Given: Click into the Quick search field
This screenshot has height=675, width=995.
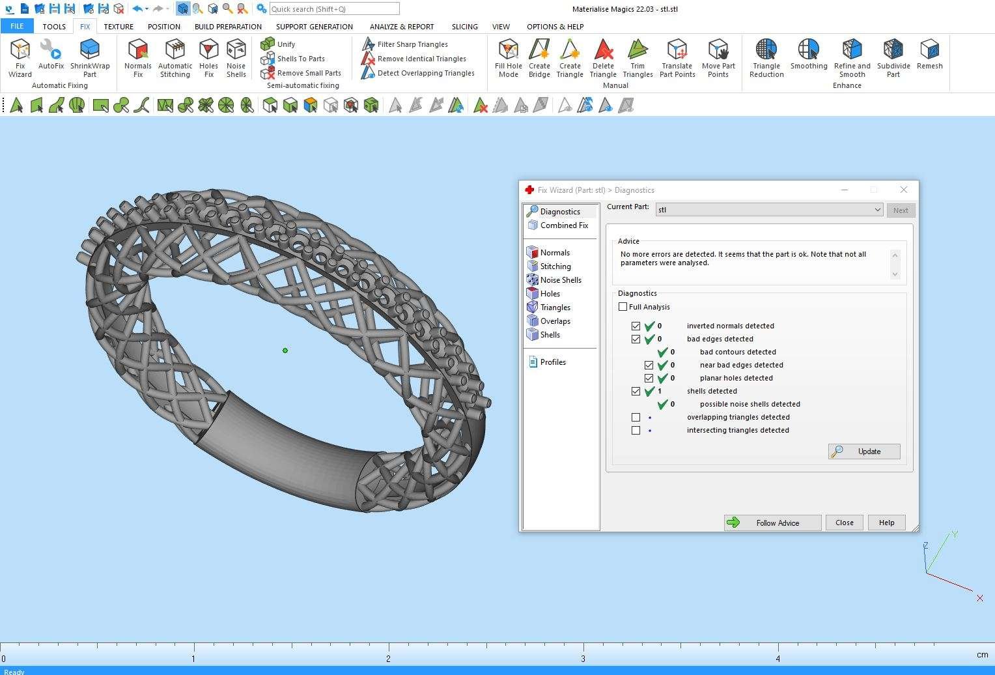Looking at the screenshot, I should tap(334, 9).
